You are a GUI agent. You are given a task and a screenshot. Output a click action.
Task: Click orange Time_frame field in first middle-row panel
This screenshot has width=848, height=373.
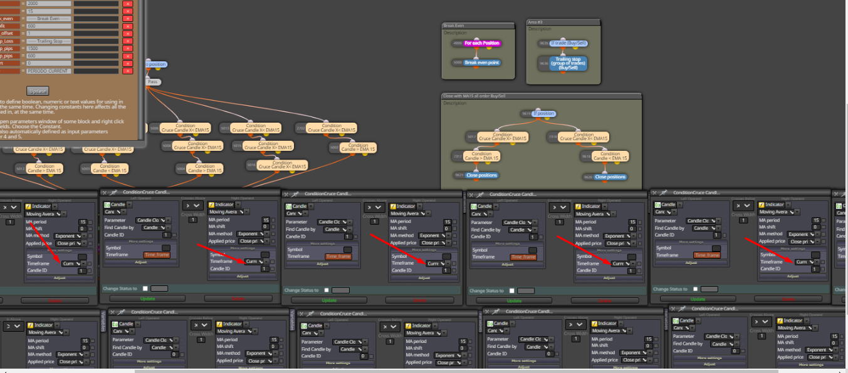pyautogui.click(x=157, y=255)
